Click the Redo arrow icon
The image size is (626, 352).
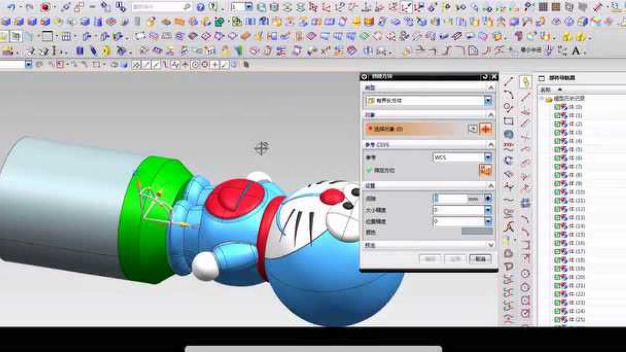30,7
